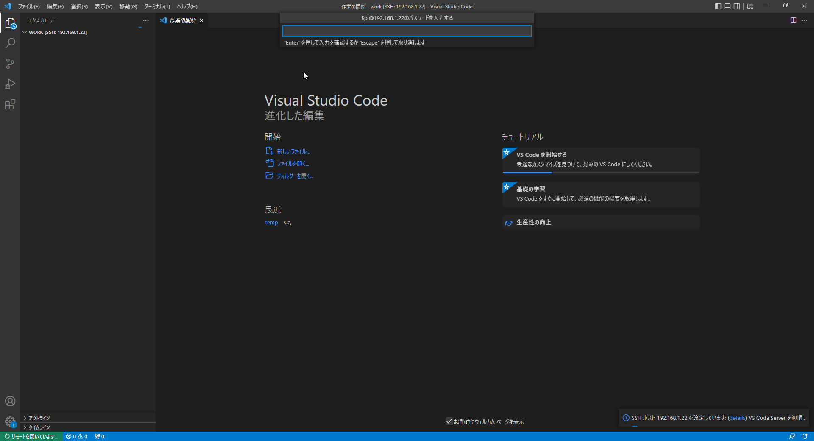
Task: Click details link in SSH notification
Action: tap(737, 418)
